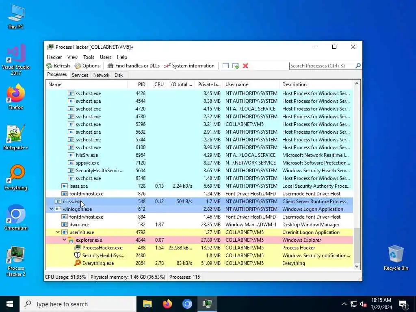Sort by the CPU column header
This screenshot has height=312, width=416.
[157, 84]
